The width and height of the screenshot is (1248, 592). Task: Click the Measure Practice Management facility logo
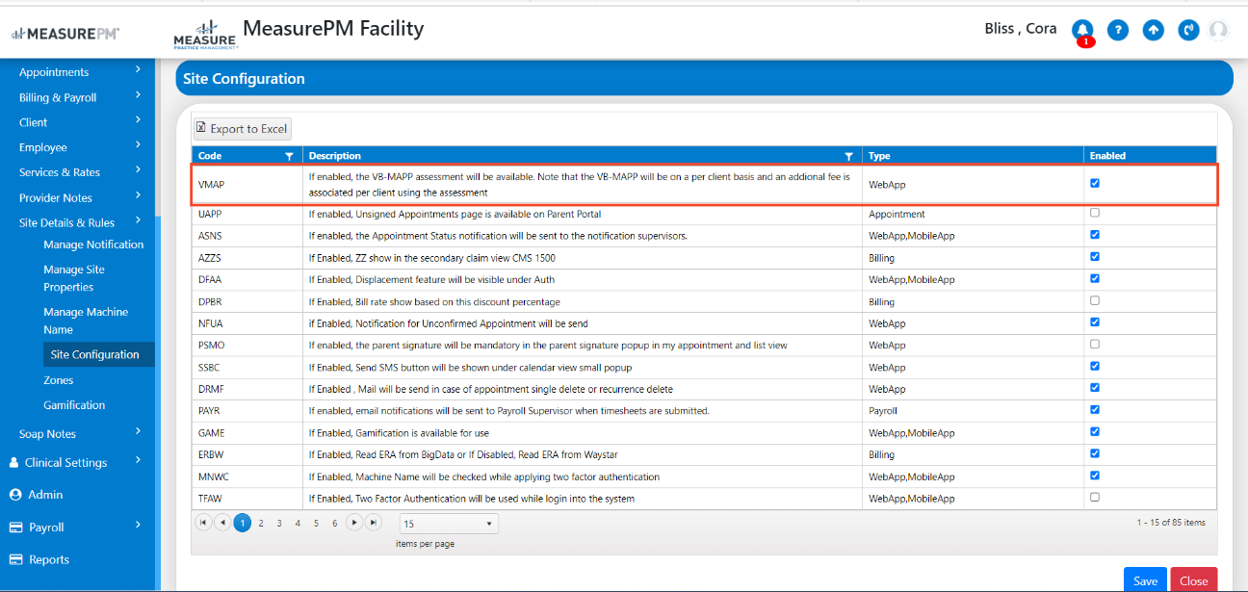[204, 35]
